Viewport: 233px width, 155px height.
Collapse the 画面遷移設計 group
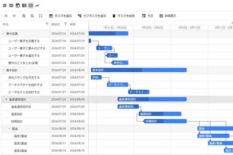(x=6, y=99)
